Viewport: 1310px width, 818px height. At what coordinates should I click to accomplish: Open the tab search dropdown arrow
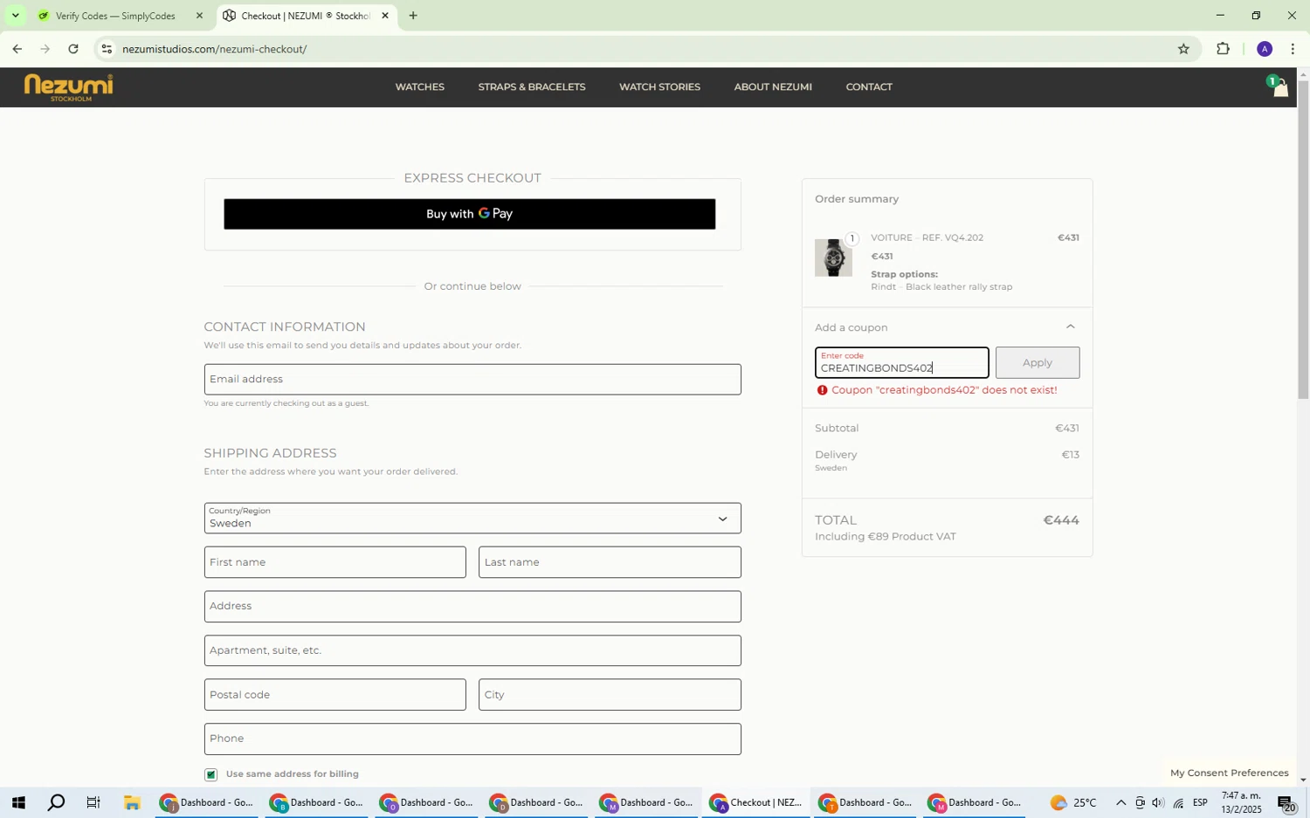pos(15,16)
